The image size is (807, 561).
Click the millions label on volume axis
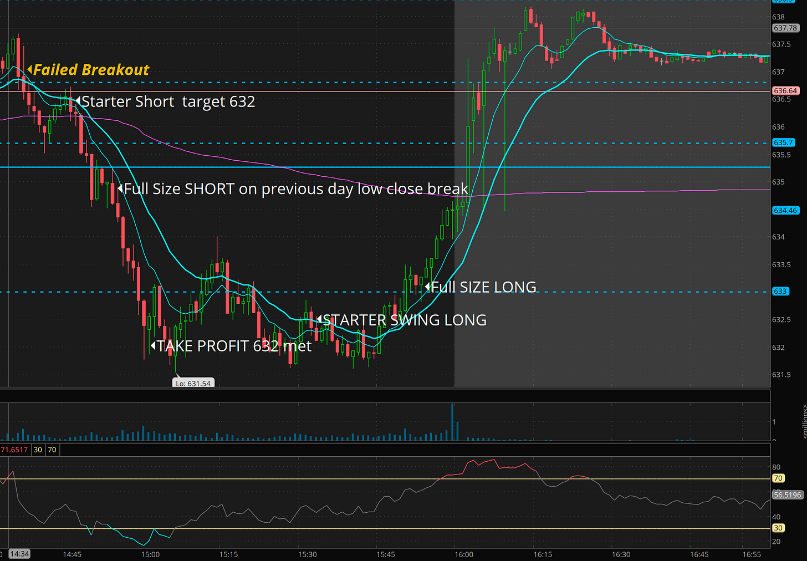point(804,422)
